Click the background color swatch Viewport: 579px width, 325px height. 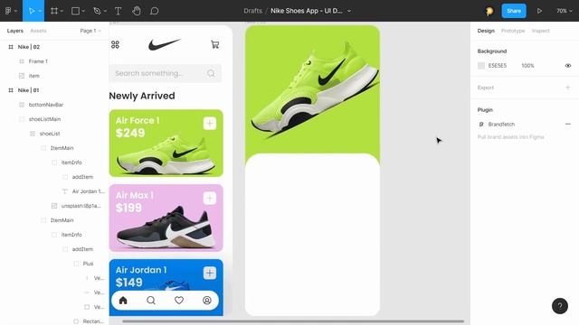coord(481,66)
